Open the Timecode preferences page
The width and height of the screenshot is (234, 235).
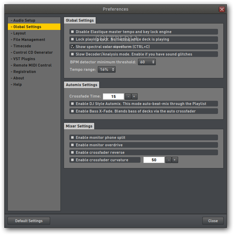point(34,46)
